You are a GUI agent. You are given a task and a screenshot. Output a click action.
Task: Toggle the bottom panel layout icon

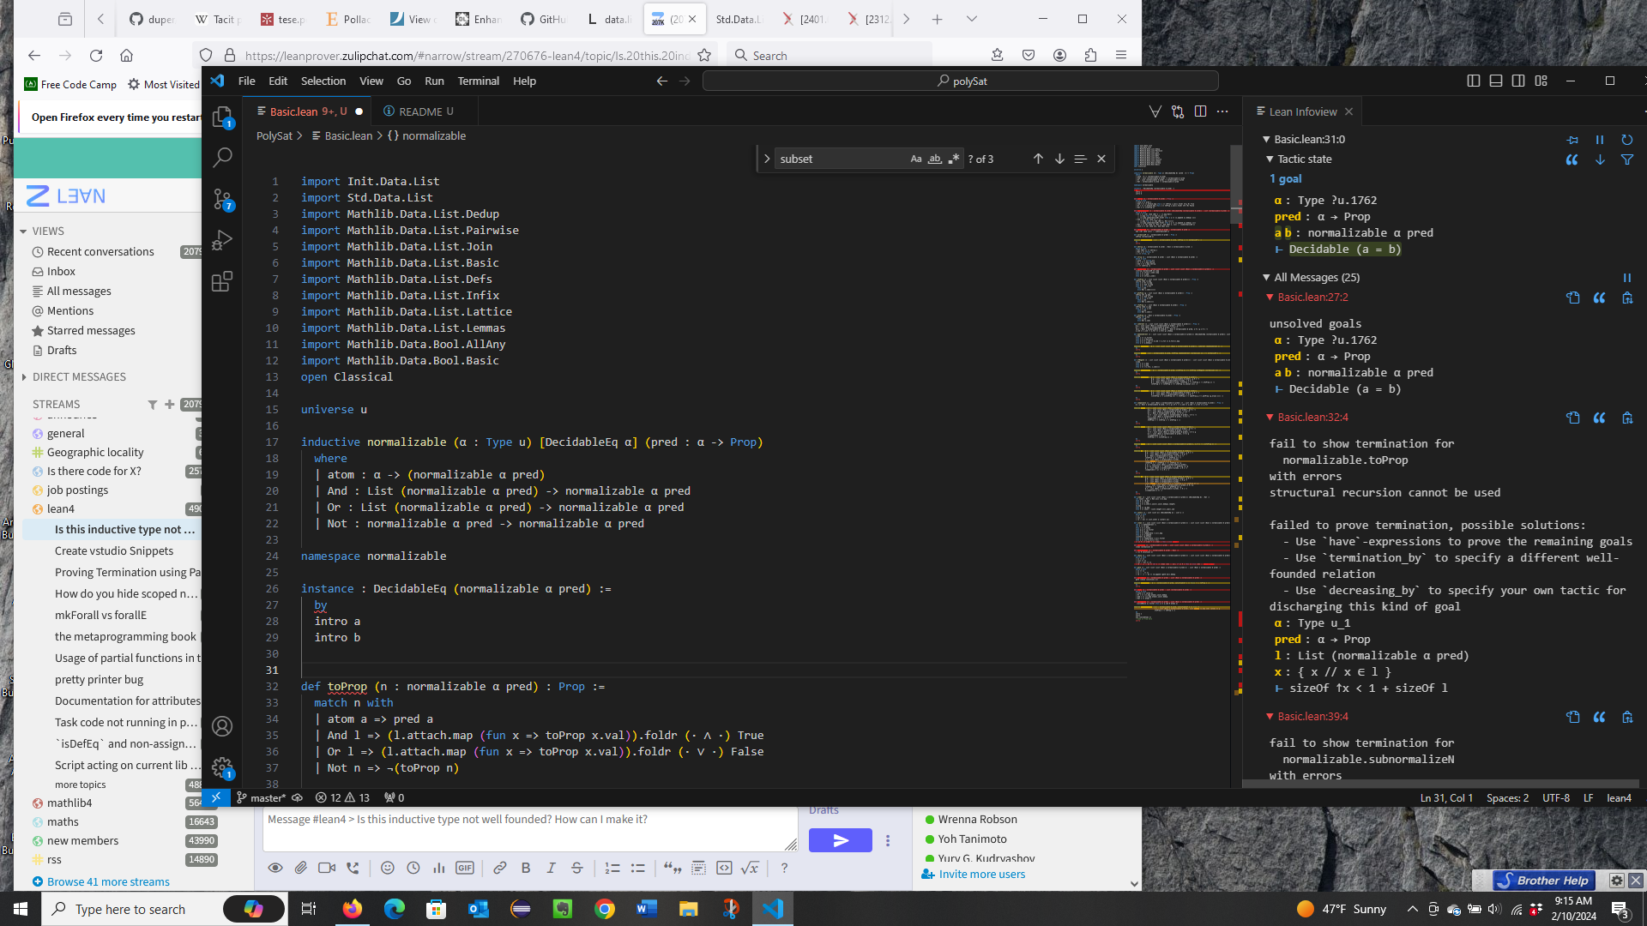click(x=1496, y=81)
